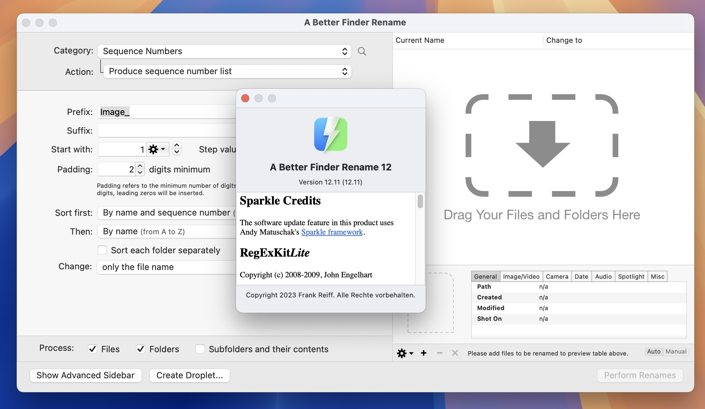Open the Sort first dropdown
The image size is (705, 409).
[x=167, y=213]
